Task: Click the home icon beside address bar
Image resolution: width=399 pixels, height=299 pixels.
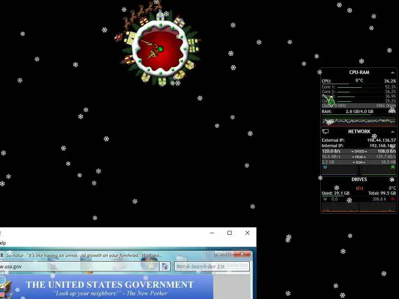Action: (x=165, y=266)
